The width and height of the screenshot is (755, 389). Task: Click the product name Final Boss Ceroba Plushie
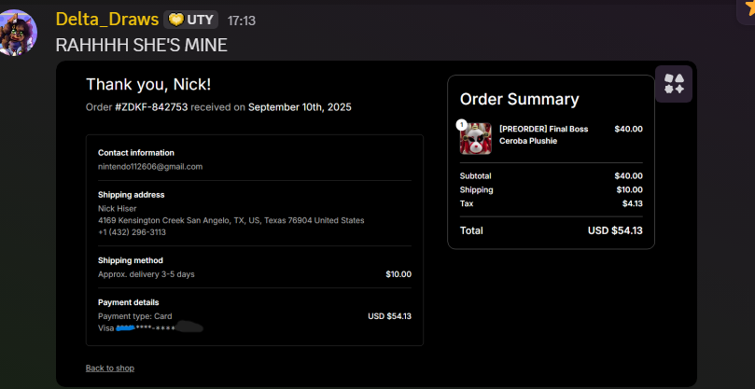pyautogui.click(x=543, y=134)
